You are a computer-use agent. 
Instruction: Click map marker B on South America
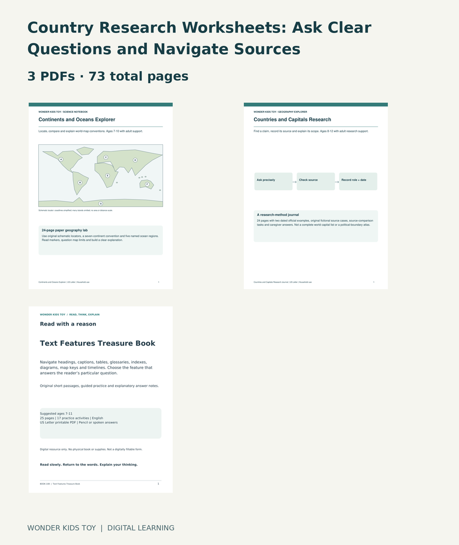click(80, 183)
